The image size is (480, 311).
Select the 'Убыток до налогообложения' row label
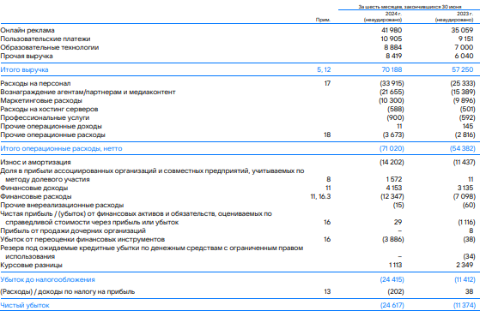pyautogui.click(x=47, y=279)
